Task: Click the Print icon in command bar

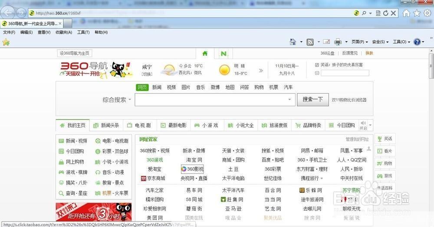Action: click(338, 42)
